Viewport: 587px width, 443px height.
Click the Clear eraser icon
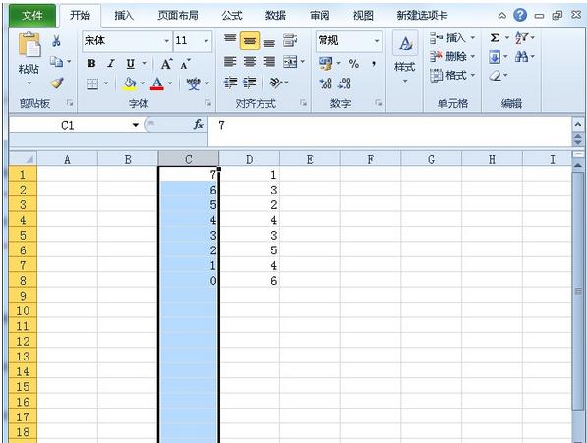coord(495,76)
